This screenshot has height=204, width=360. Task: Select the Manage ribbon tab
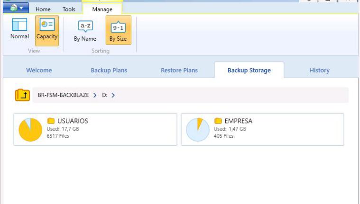coord(102,9)
